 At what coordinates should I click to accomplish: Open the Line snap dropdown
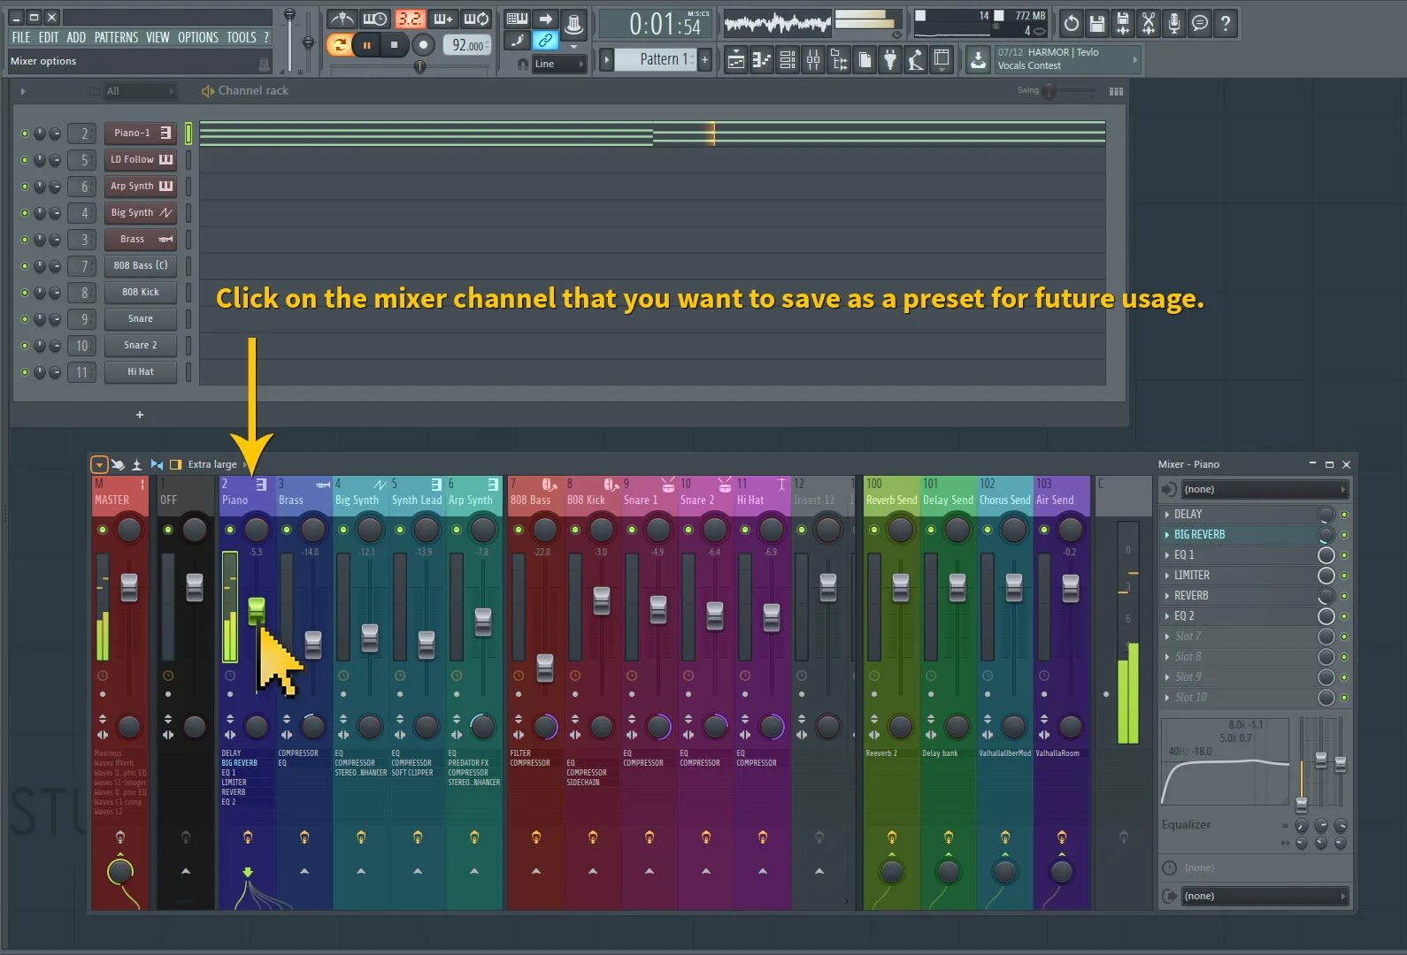[558, 64]
